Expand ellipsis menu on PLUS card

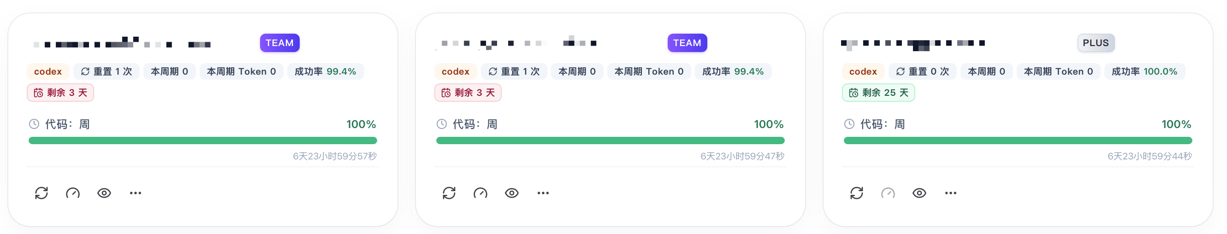(951, 193)
